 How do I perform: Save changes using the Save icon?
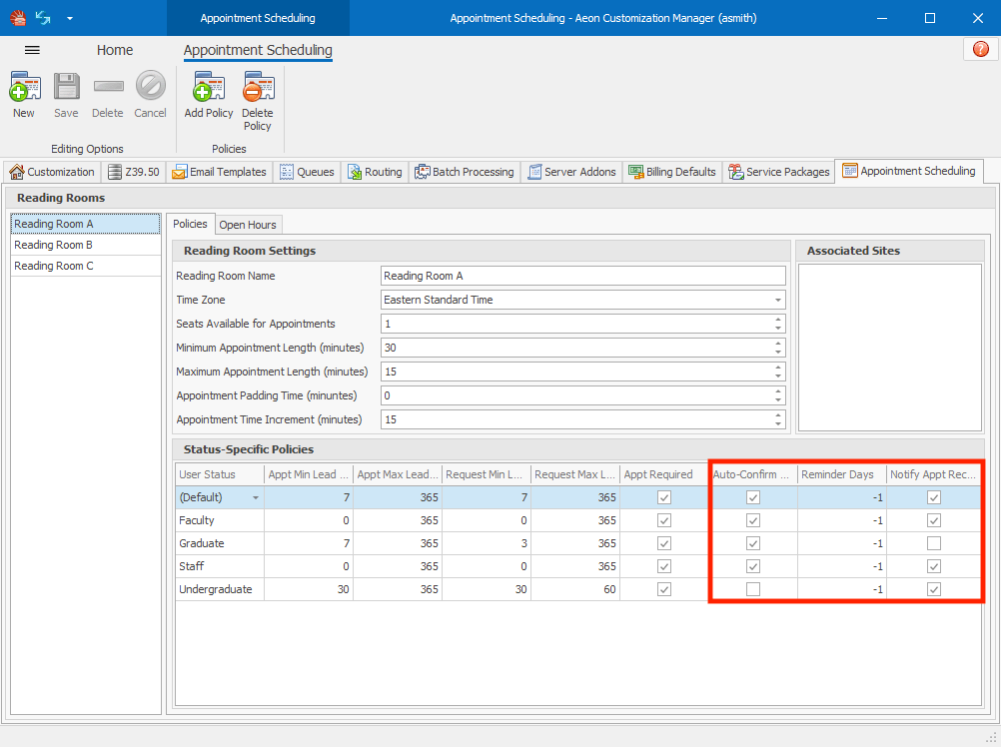click(x=66, y=94)
